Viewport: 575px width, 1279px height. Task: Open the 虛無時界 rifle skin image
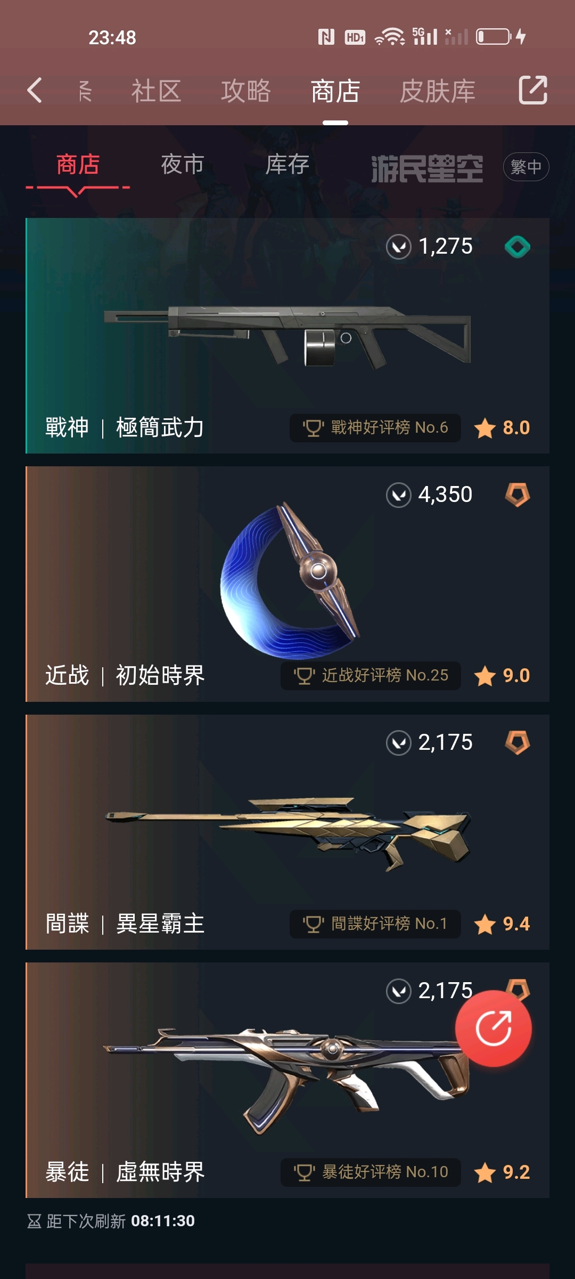click(x=286, y=1079)
